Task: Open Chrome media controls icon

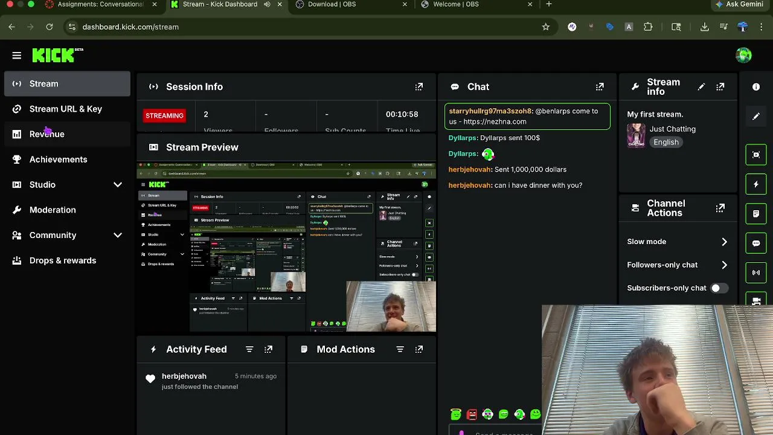Action: click(723, 27)
